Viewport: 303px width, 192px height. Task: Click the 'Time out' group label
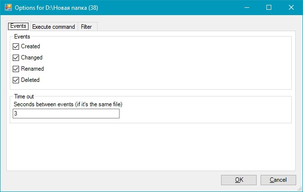pos(24,96)
